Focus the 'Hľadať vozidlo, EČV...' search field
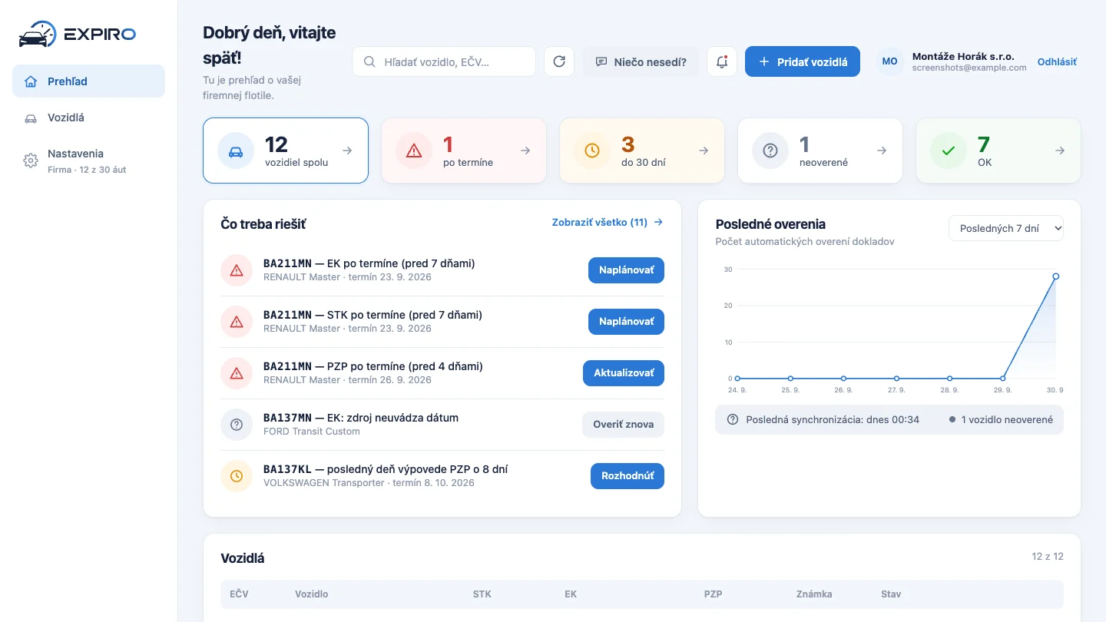Screen dimensions: 1106x622 tap(444, 61)
